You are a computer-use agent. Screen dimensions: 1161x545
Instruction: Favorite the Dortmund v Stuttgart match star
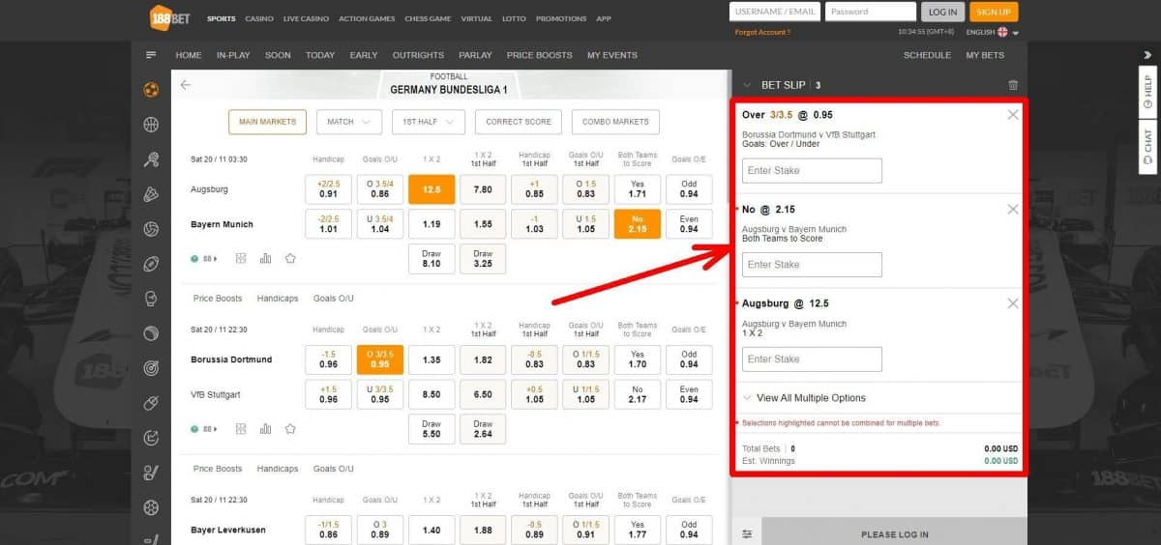(290, 428)
